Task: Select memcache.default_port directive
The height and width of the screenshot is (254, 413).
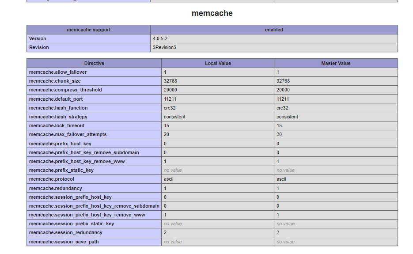Action: coord(56,99)
